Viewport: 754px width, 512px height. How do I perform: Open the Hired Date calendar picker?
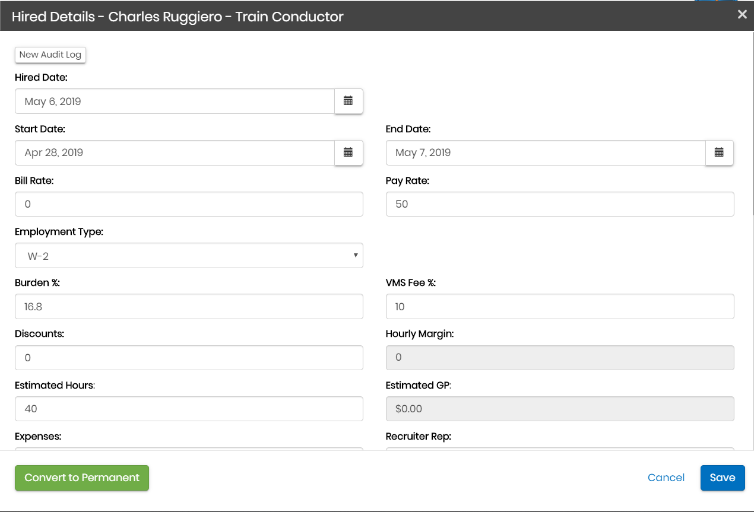(x=349, y=101)
